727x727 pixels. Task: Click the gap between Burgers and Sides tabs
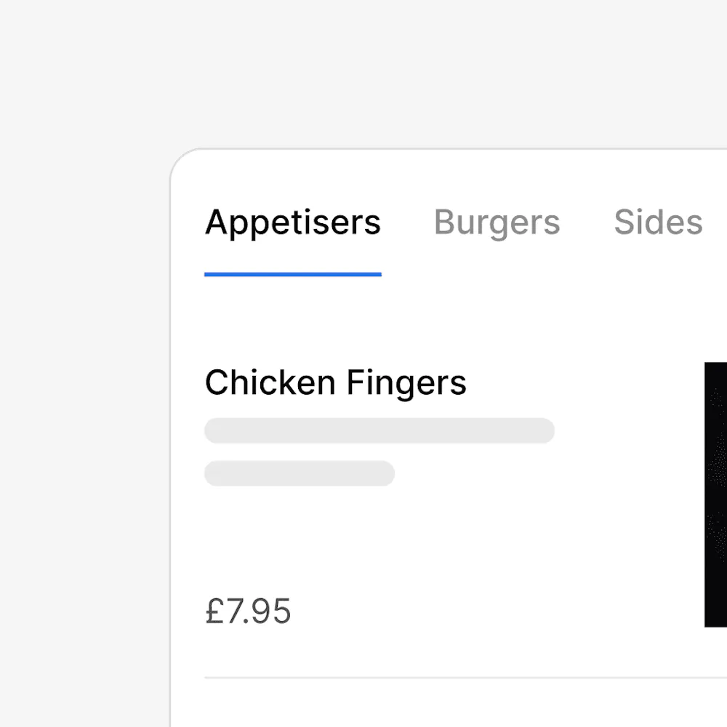[x=587, y=222]
